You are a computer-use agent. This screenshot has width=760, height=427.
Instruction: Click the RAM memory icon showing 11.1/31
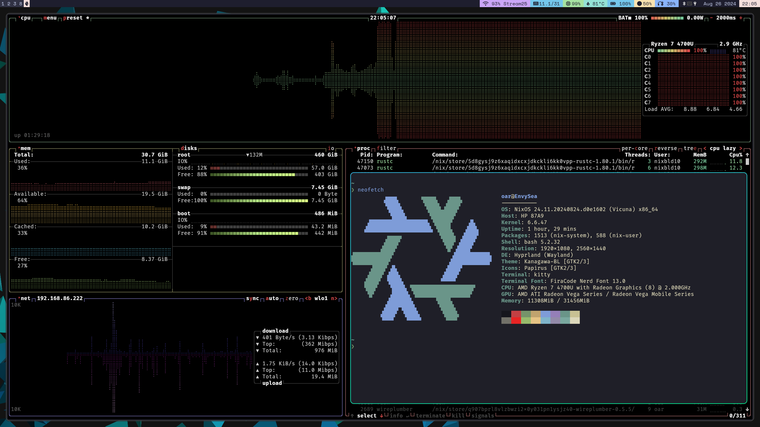(536, 4)
